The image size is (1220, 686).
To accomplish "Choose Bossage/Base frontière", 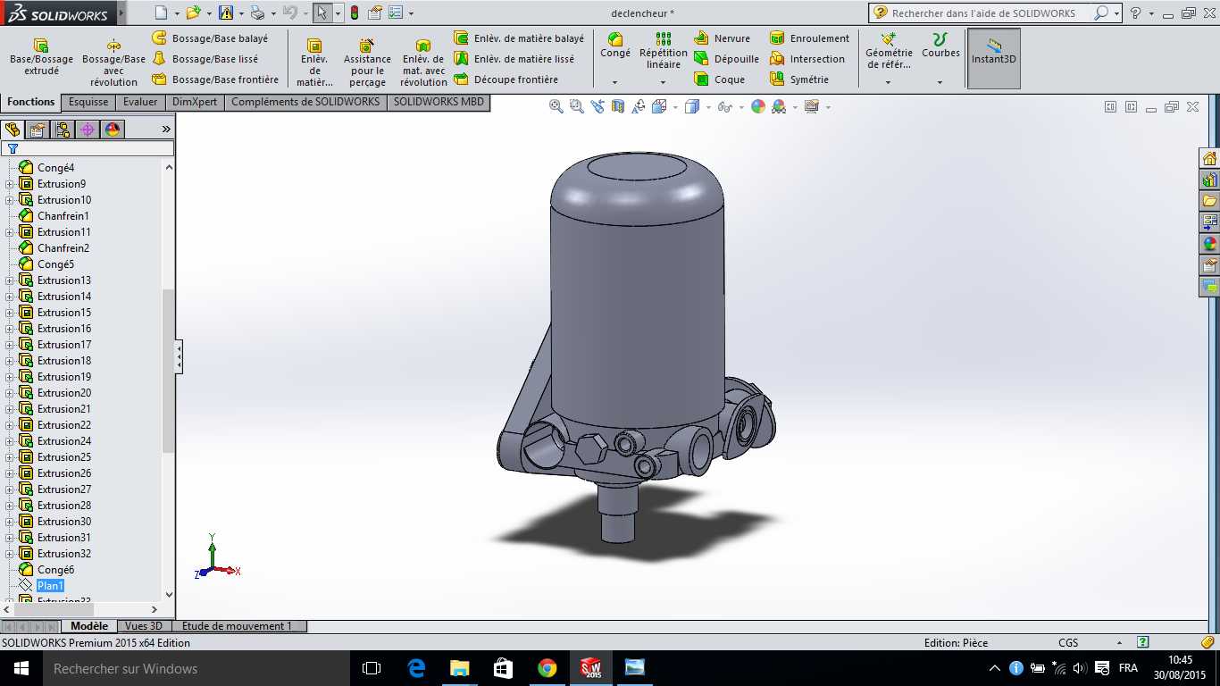I will pyautogui.click(x=215, y=79).
